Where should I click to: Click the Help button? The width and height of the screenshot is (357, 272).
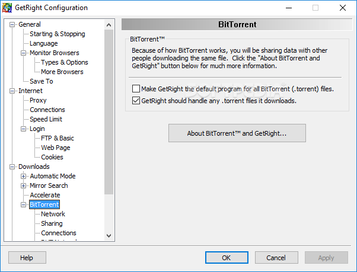coord(27,258)
